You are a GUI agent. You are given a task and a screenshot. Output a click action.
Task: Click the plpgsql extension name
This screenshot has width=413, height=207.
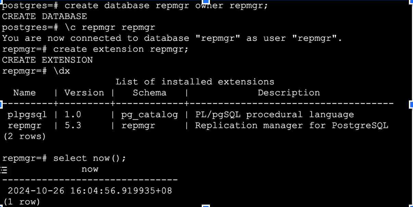pyautogui.click(x=27, y=115)
